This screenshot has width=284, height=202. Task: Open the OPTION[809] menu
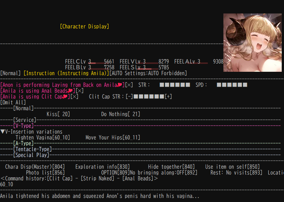tap(116, 172)
